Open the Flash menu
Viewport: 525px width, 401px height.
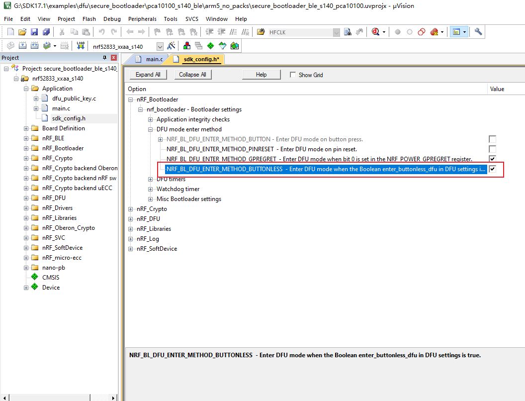89,19
